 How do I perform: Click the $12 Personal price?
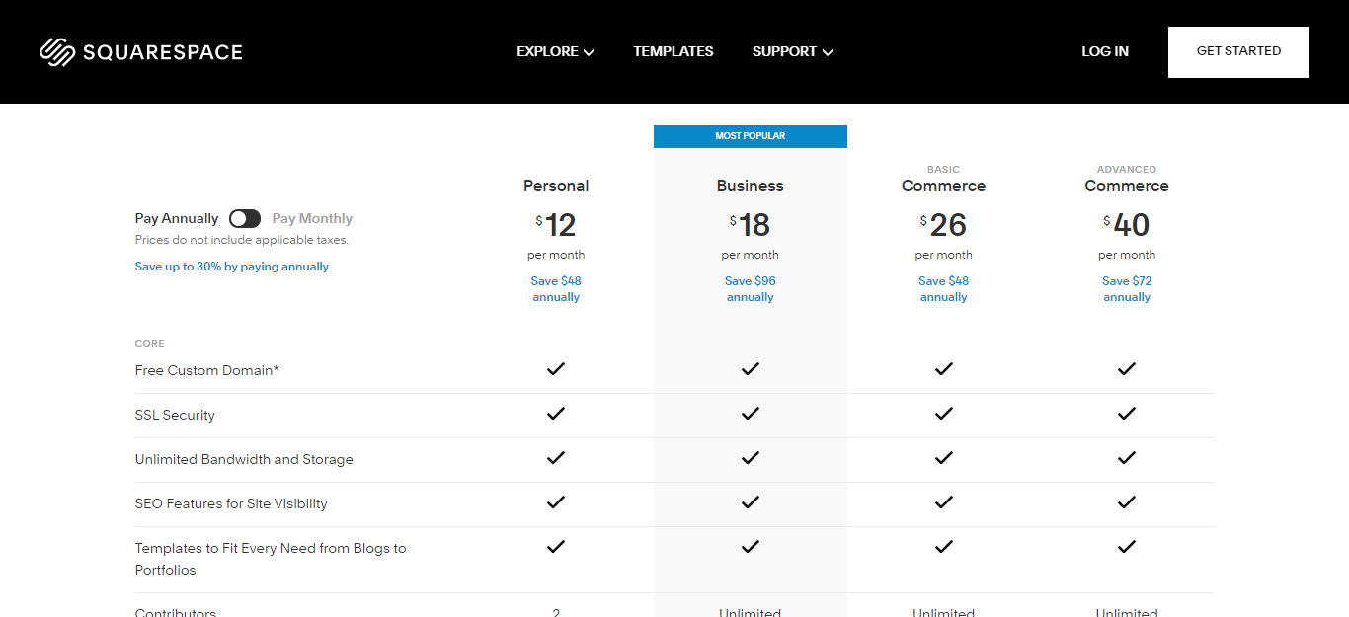[556, 225]
